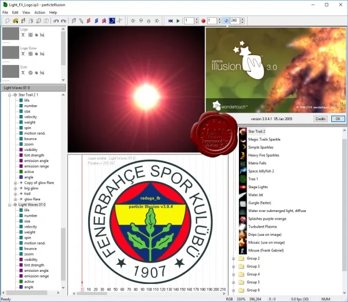
Task: Click the red record button in toolbar
Action: 203,21
